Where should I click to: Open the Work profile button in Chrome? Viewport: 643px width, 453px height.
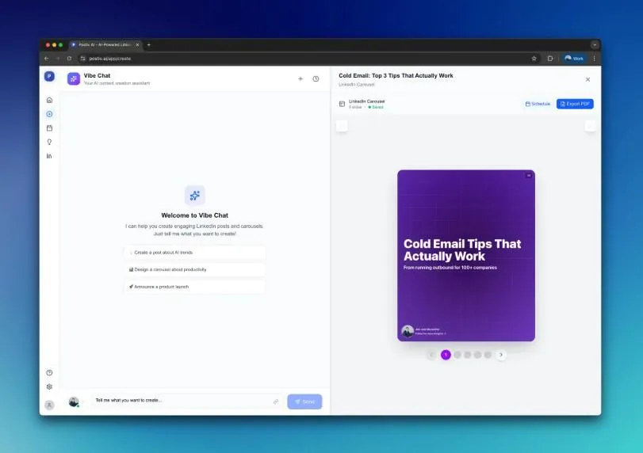pos(574,59)
